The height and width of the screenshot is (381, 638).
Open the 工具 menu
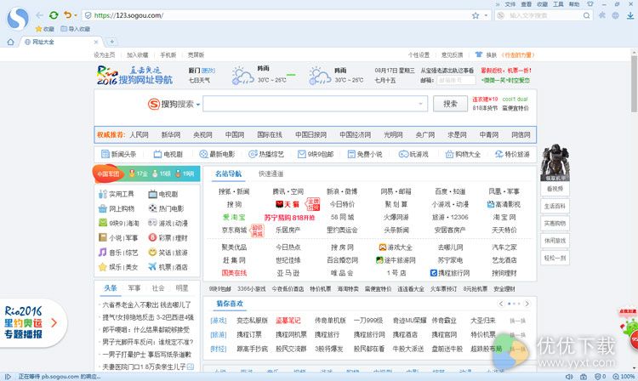point(558,4)
